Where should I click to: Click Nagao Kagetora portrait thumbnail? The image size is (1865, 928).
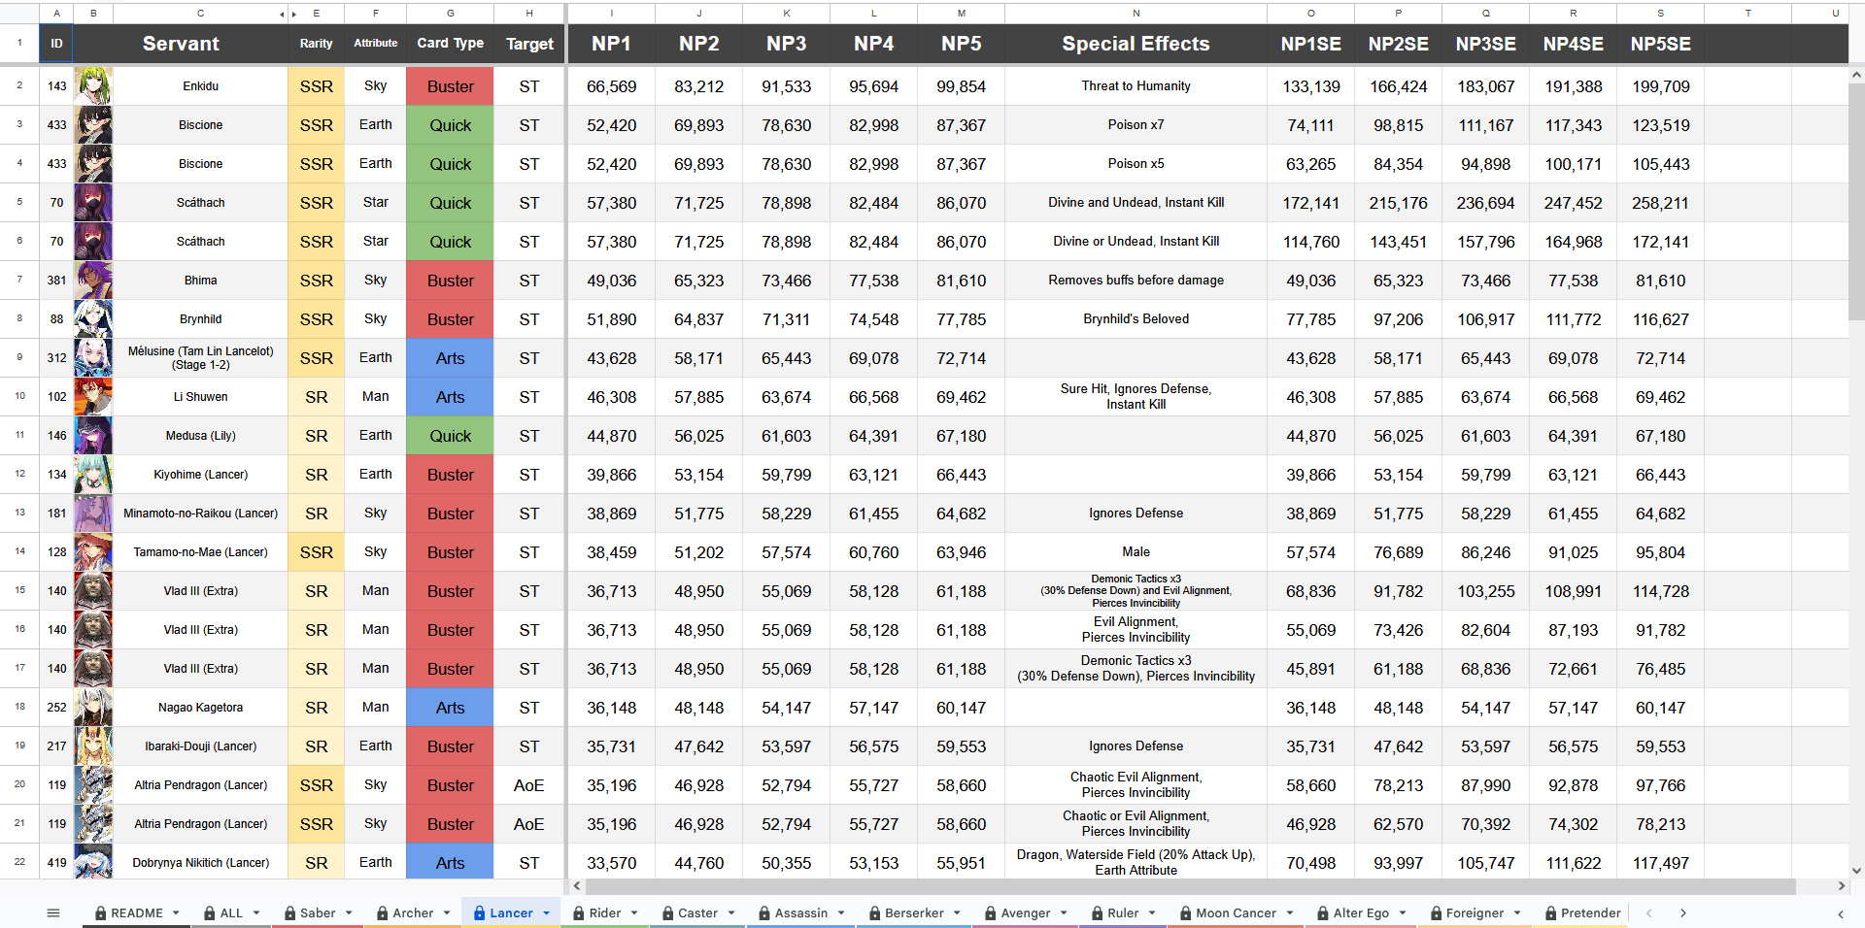point(93,708)
